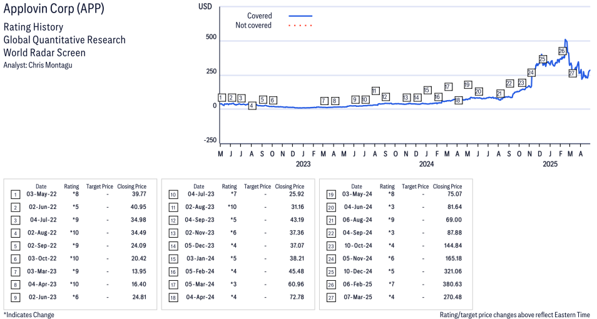Click the Covered legend label
The height and width of the screenshot is (319, 597).
point(259,16)
